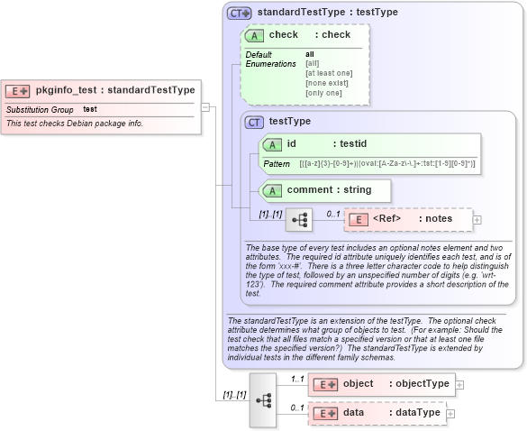Screen dimensions: 527x431
Task: Click the E+ icon of object element
Action: point(325,385)
